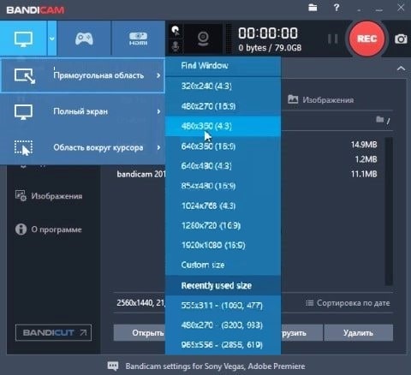The image size is (411, 375).
Task: Toggle the microphone recording icon
Action: tap(176, 46)
